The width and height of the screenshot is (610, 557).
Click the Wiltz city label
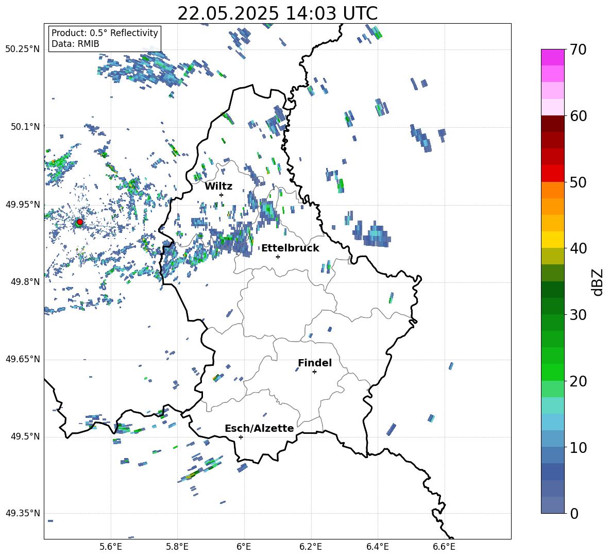point(218,187)
